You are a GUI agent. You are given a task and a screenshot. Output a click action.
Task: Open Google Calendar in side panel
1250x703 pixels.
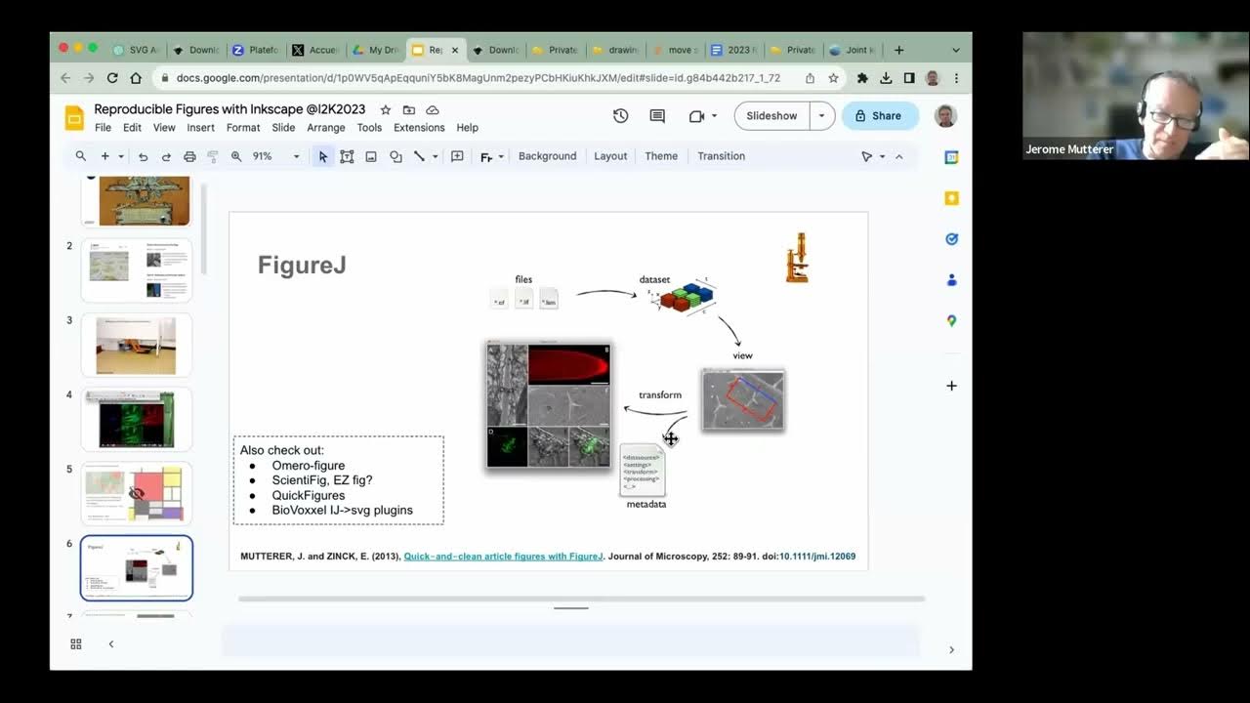pos(951,158)
